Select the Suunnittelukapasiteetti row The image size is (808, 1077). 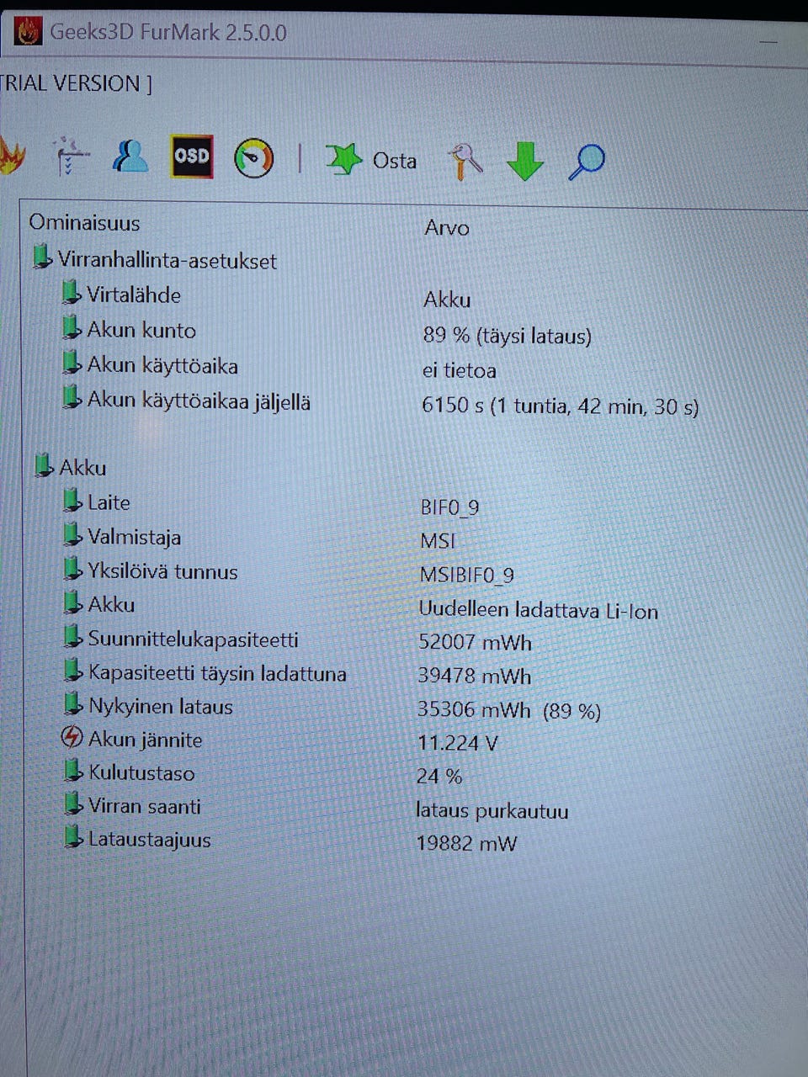click(x=193, y=639)
